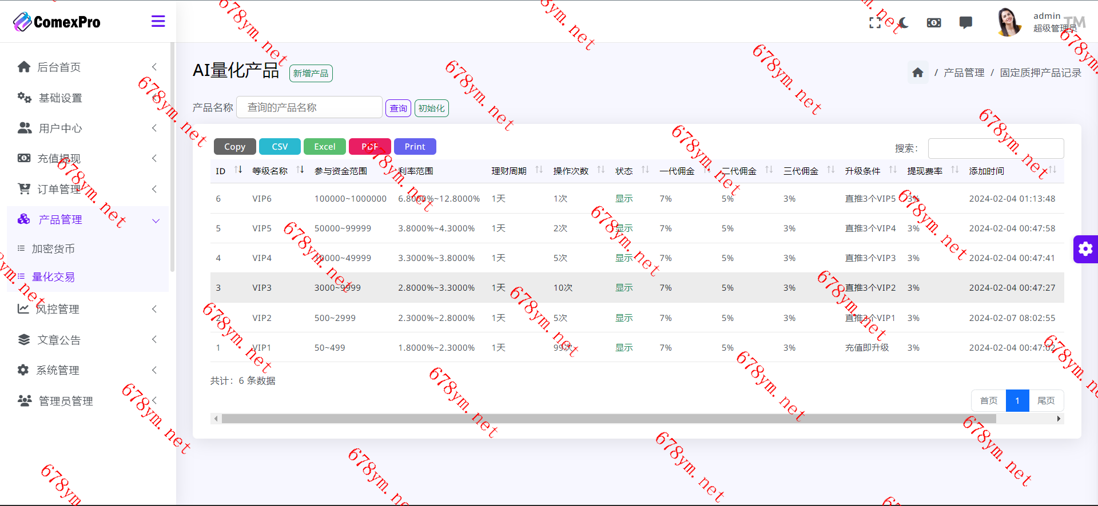The height and width of the screenshot is (506, 1098).
Task: Open the cash icon in header
Action: coord(934,23)
